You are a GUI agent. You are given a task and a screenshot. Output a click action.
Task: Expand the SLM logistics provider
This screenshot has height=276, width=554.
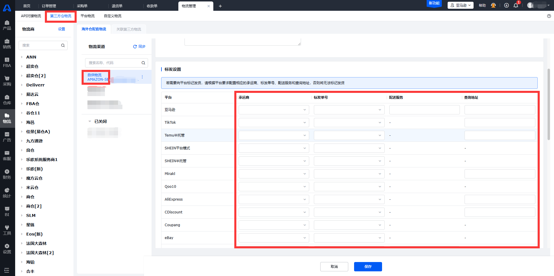click(x=22, y=215)
